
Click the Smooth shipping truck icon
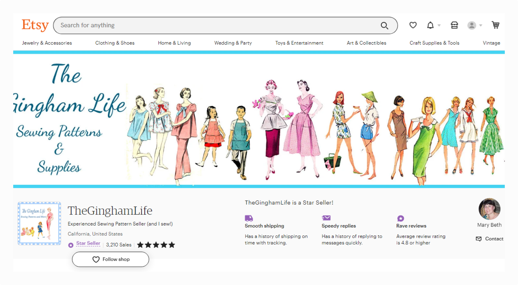point(249,218)
